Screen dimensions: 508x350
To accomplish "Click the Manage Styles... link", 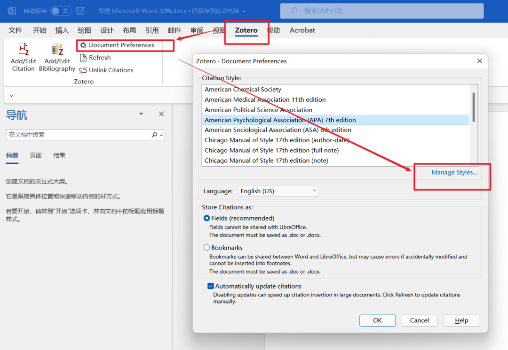I will (454, 172).
